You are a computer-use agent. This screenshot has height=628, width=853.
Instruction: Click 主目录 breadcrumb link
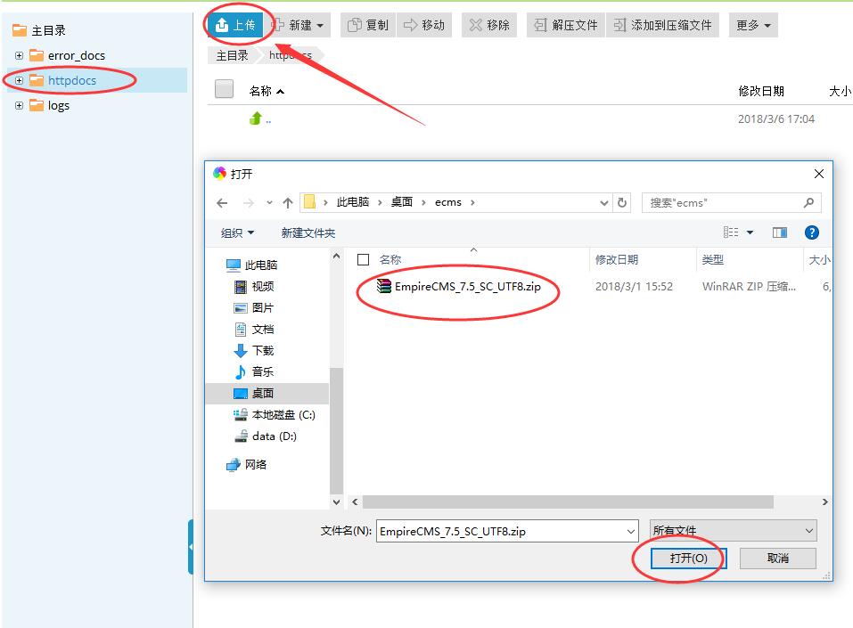233,55
